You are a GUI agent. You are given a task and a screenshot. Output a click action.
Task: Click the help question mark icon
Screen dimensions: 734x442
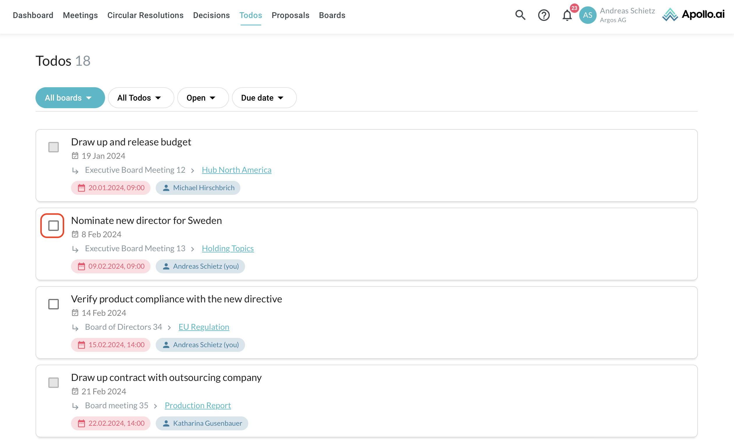pos(544,15)
